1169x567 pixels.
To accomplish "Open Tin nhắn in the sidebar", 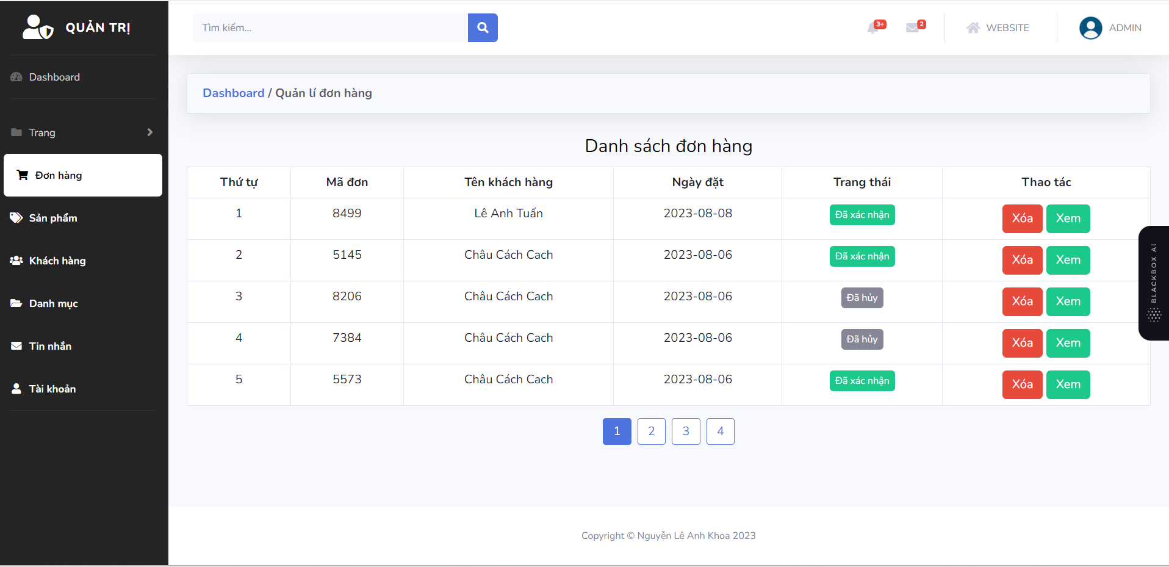I will [84, 346].
